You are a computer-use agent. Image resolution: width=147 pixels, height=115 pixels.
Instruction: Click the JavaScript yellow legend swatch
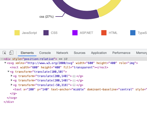coord(17,33)
